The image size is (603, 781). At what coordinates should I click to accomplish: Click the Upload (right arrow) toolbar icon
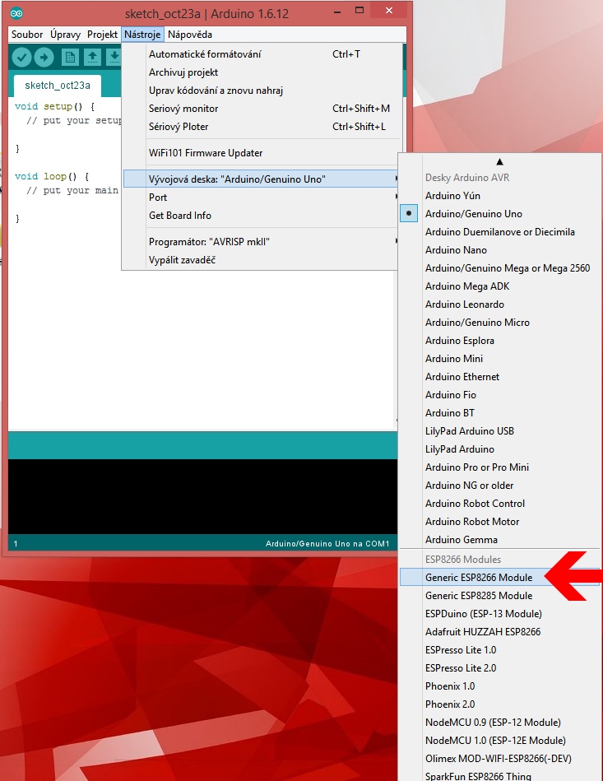point(44,57)
